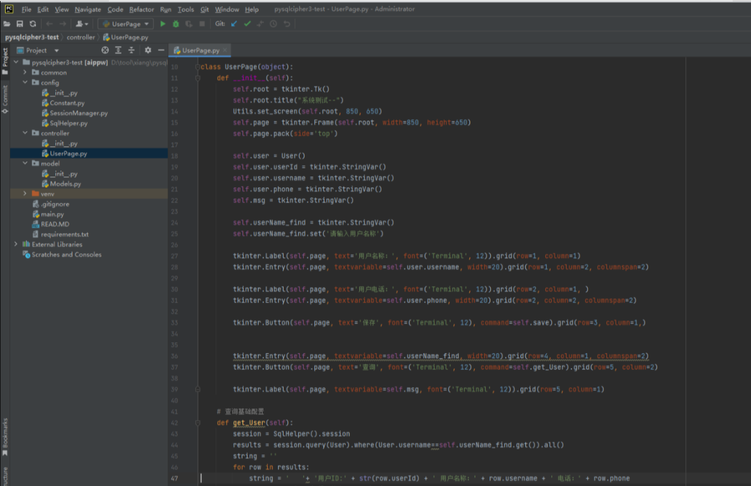Click the Stop run icon
The width and height of the screenshot is (751, 486).
[202, 24]
